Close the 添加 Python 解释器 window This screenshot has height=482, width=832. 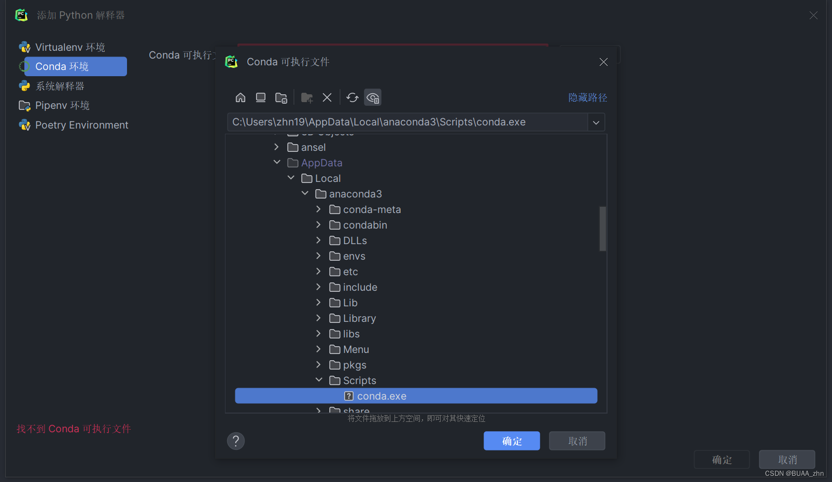tap(813, 16)
